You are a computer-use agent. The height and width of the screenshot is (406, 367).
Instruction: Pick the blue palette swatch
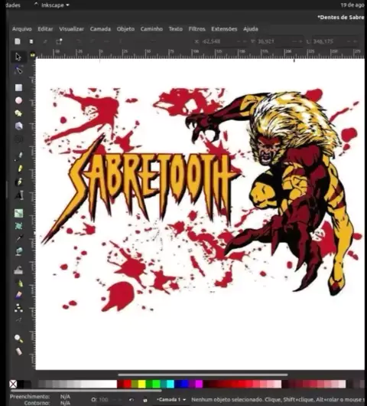pyautogui.click(x=184, y=384)
